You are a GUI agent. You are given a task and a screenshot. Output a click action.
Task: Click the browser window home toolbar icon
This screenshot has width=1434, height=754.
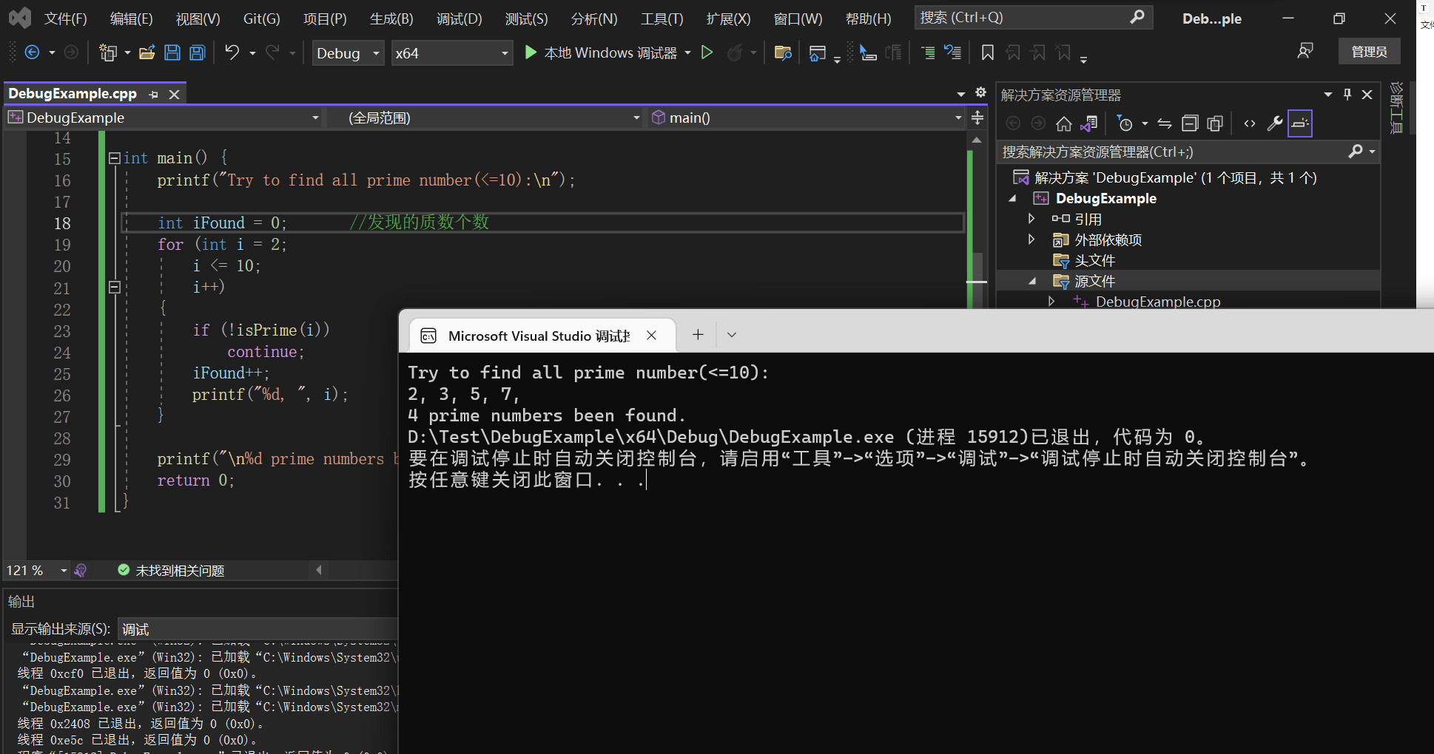(818, 52)
